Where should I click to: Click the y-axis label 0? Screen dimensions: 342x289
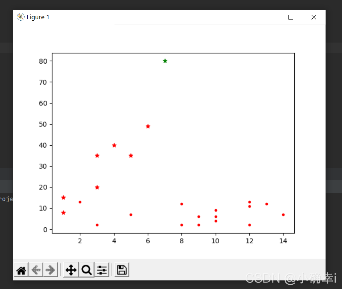45,230
